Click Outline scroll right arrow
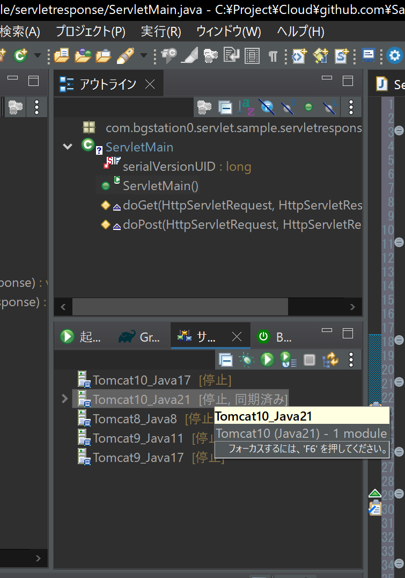The height and width of the screenshot is (578, 405). coord(352,307)
